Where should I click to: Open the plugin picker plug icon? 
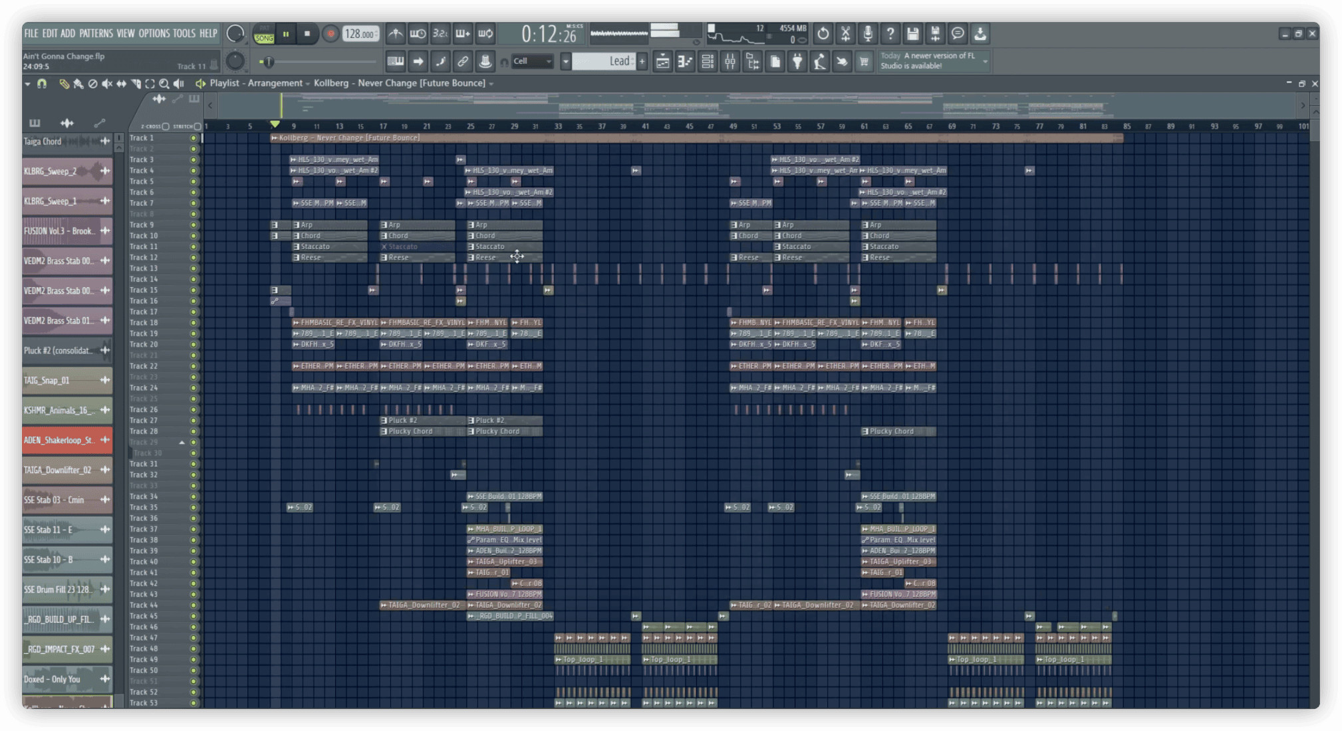click(x=797, y=62)
